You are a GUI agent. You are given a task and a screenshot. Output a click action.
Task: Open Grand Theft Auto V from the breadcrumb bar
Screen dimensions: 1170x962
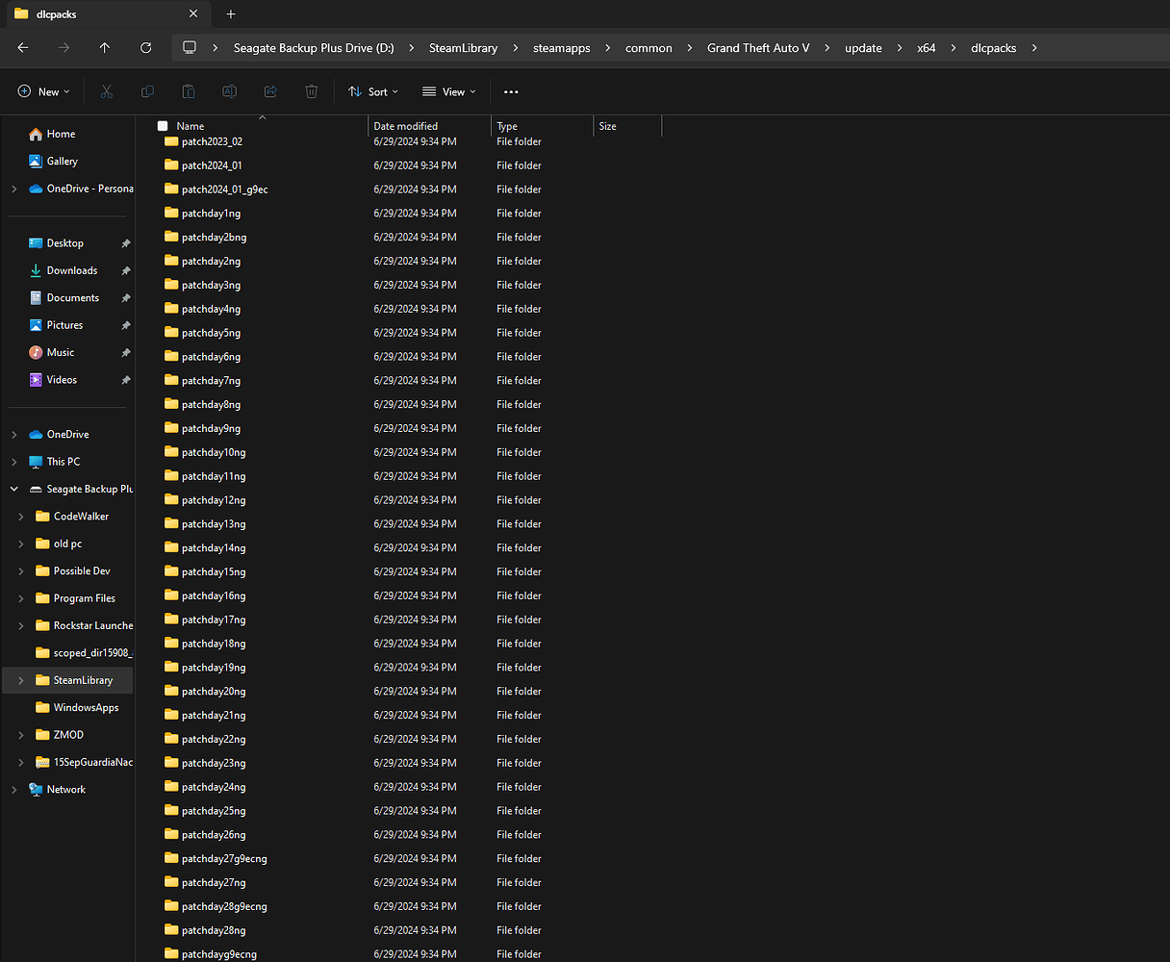click(758, 47)
